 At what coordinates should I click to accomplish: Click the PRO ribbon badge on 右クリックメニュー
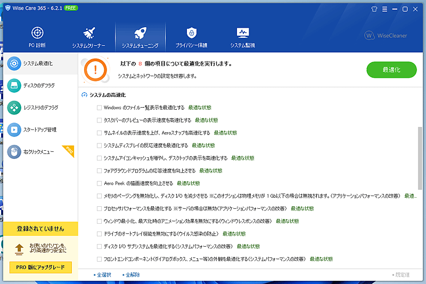(69, 150)
